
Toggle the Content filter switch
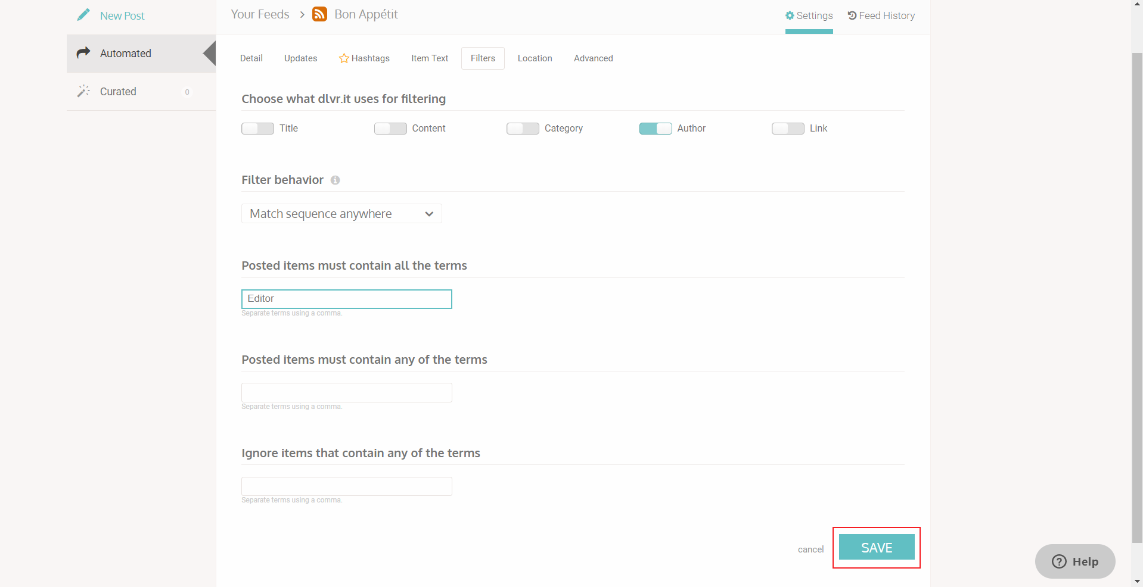click(x=390, y=129)
